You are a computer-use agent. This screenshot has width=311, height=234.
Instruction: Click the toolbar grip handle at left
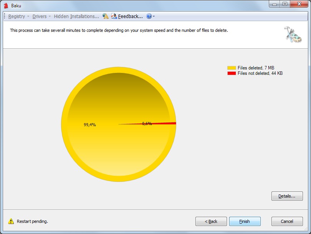click(x=5, y=16)
